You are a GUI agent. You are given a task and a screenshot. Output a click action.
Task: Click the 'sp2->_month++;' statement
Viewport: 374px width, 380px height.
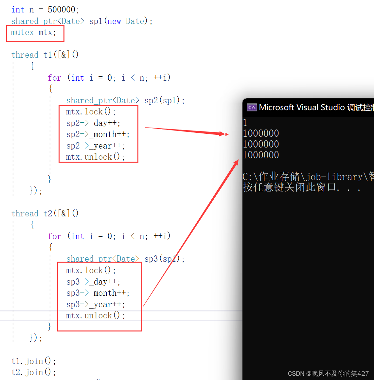pos(98,134)
